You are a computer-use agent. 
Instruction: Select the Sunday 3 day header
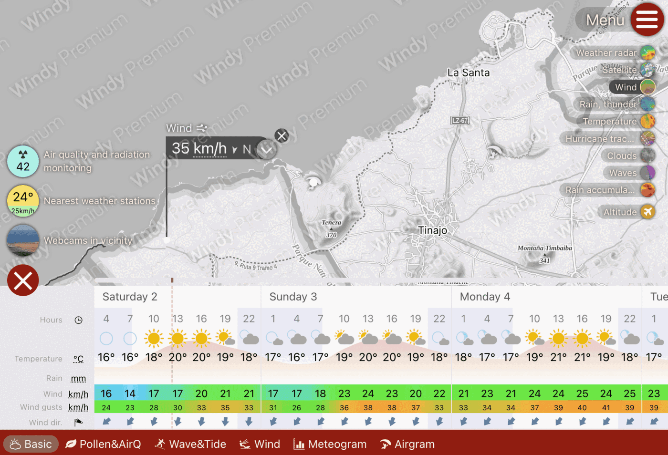293,297
